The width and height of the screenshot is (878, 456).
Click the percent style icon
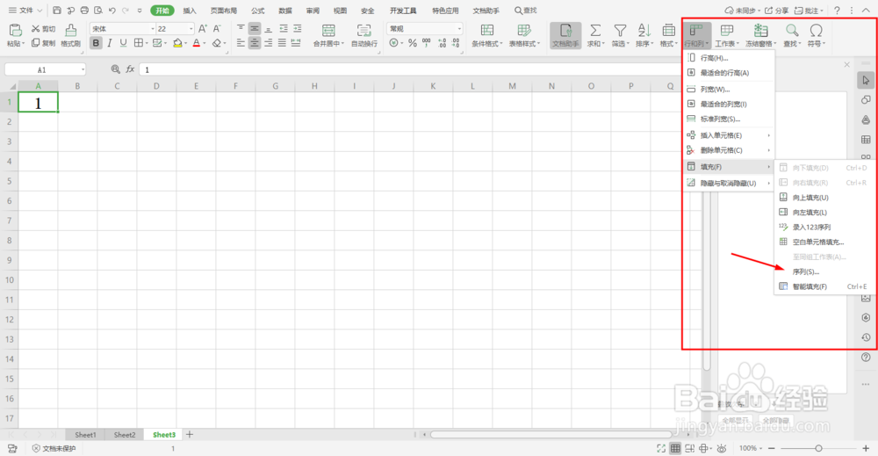click(x=412, y=42)
